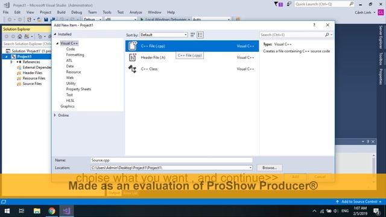386x217 pixels.
Task: Click the Add New Item help question mark
Action: coord(314,25)
